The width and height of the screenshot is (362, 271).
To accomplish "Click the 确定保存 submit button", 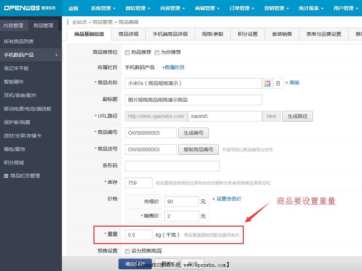I will coord(135,264).
